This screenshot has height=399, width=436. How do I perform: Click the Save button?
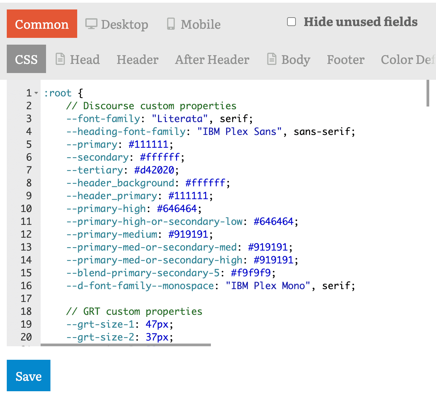[28, 375]
